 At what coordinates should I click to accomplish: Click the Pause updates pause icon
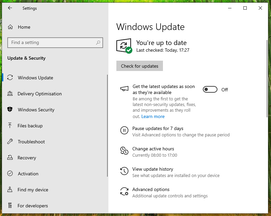(124, 130)
